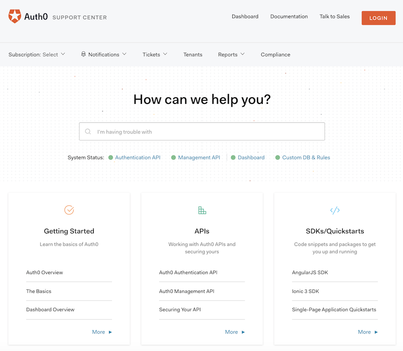Open Single-Page Application Quickstarts article
This screenshot has height=351, width=403.
(334, 310)
